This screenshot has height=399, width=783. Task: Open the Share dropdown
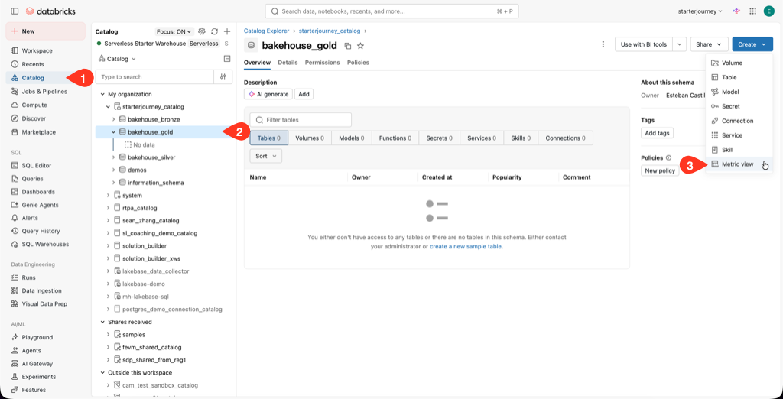coord(709,44)
